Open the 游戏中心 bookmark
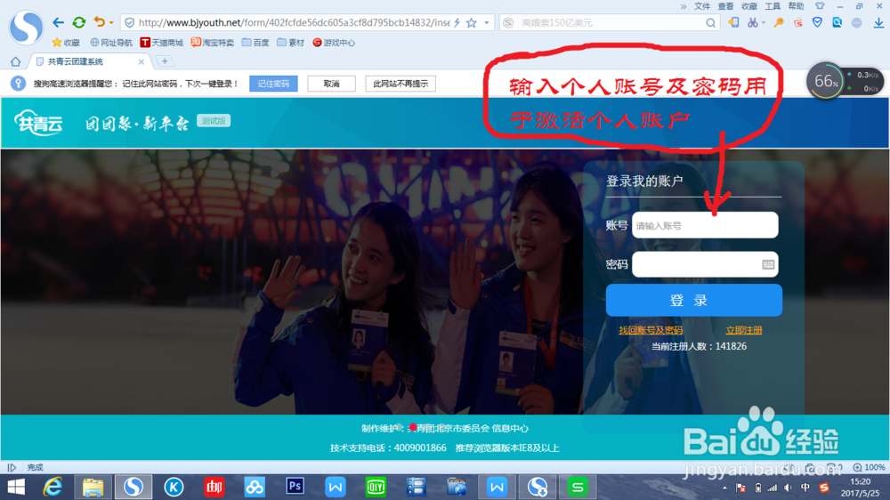 click(334, 43)
